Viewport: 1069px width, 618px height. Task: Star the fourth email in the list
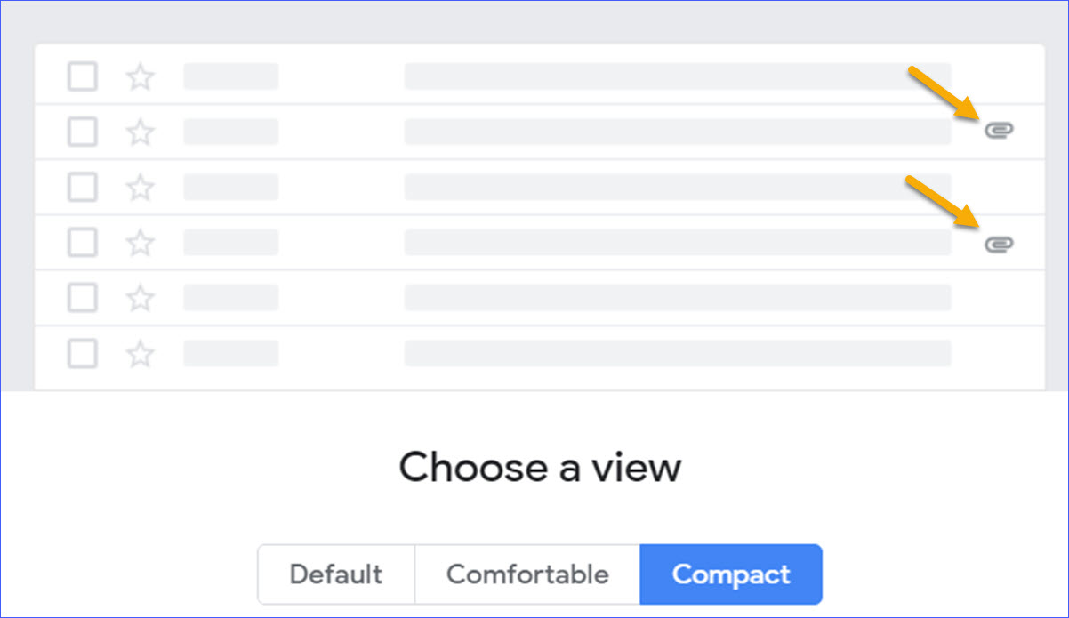(x=140, y=243)
